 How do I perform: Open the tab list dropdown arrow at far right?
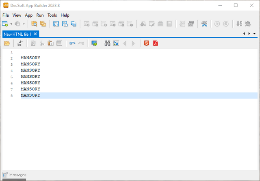[254, 34]
